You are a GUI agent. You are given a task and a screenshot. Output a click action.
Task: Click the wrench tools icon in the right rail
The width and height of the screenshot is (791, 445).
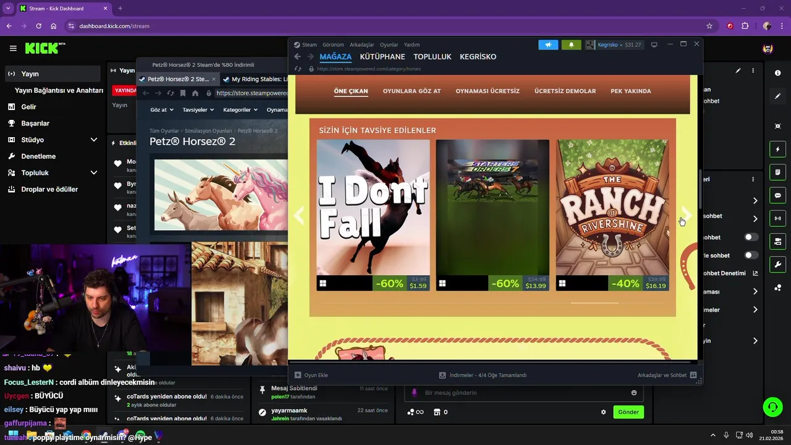pos(777,265)
